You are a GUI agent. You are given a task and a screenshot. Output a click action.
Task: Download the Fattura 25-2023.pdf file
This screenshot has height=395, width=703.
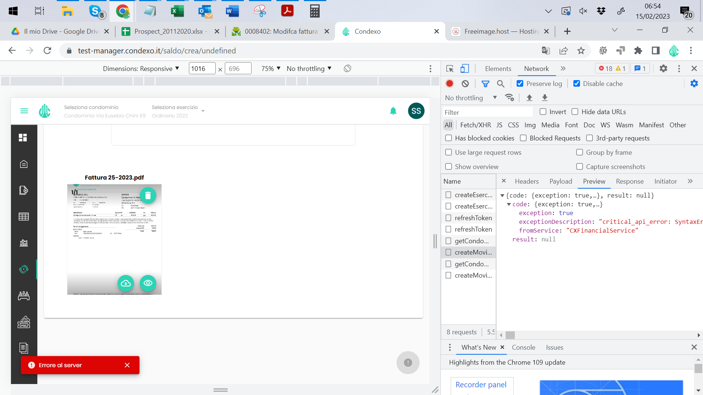point(126,283)
